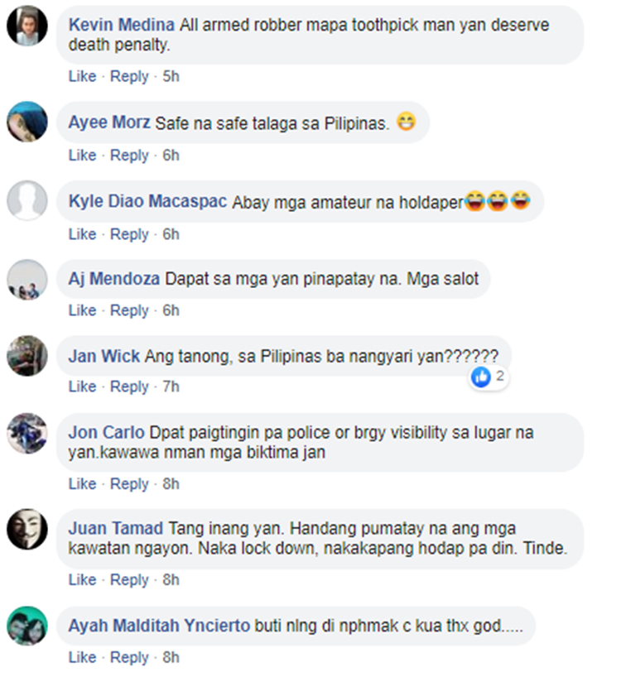Reply to Jon Carlo's comment
621x677 pixels.
point(129,484)
